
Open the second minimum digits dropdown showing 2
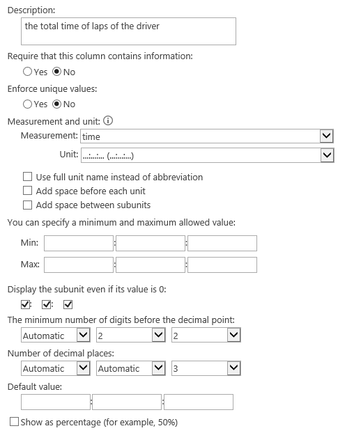coord(131,335)
